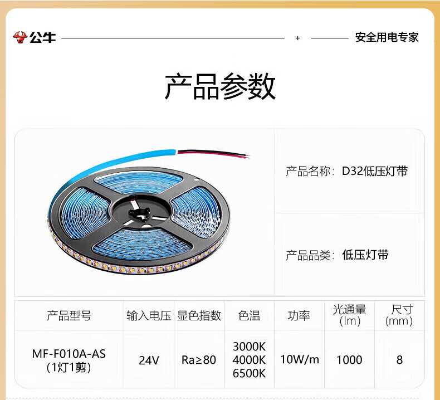
Task: Select the 产品型号 column header
Action: pos(69,315)
